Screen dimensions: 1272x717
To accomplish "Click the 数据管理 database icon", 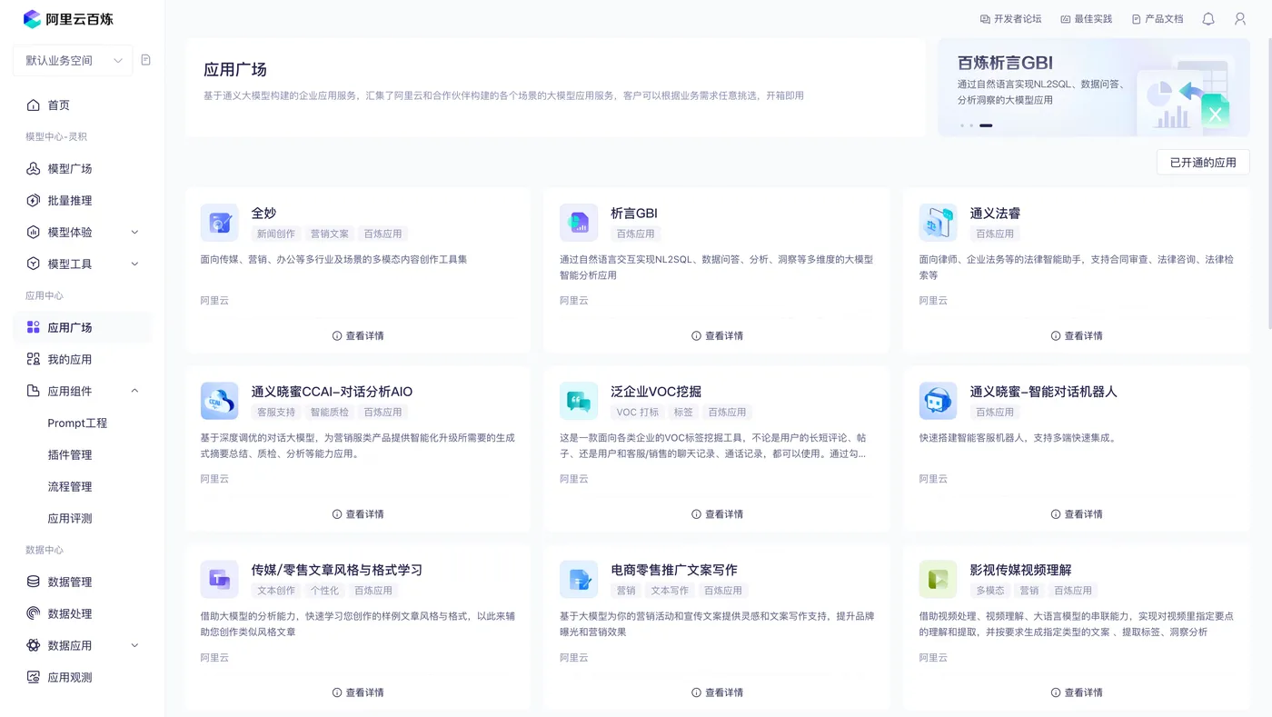I will (34, 583).
